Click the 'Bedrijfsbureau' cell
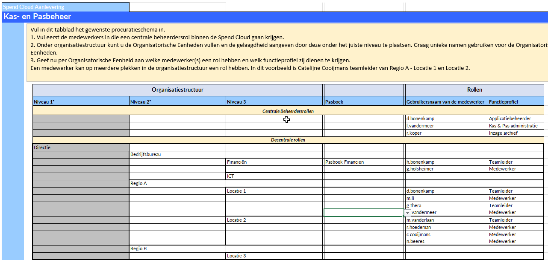548x260 pixels. [x=177, y=154]
